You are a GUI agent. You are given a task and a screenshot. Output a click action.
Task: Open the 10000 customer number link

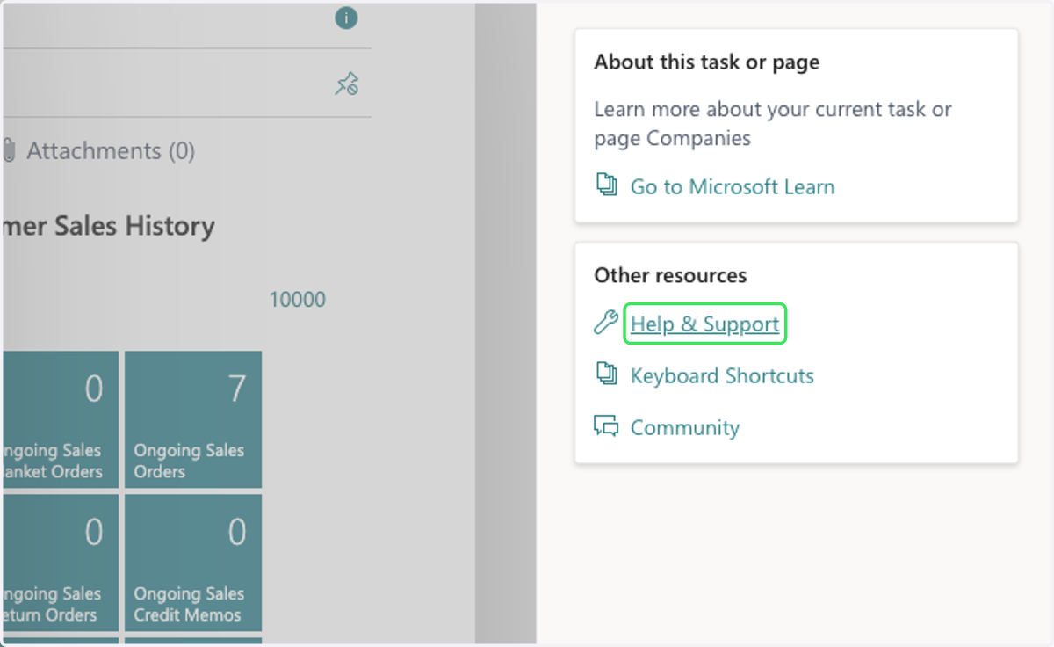(x=297, y=300)
